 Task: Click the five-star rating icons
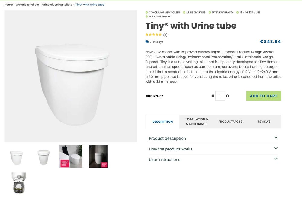(x=153, y=35)
